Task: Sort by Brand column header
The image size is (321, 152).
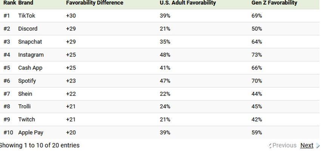Action: pos(26,3)
